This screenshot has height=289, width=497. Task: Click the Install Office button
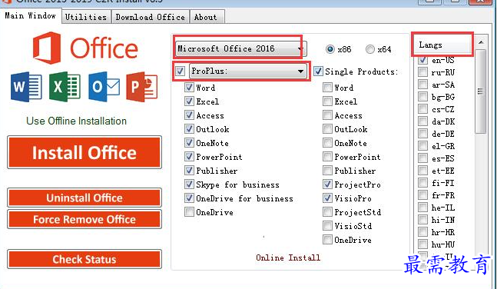(x=84, y=152)
